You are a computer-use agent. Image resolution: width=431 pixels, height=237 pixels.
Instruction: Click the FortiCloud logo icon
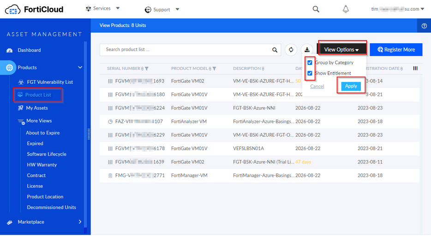(x=12, y=10)
